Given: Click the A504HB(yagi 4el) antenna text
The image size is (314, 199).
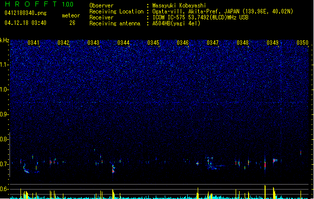Looking at the screenshot, I should pos(176,23).
